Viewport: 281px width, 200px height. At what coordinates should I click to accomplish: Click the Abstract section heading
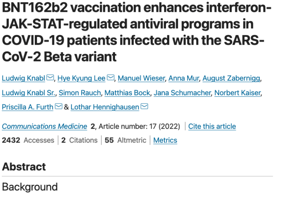click(24, 167)
